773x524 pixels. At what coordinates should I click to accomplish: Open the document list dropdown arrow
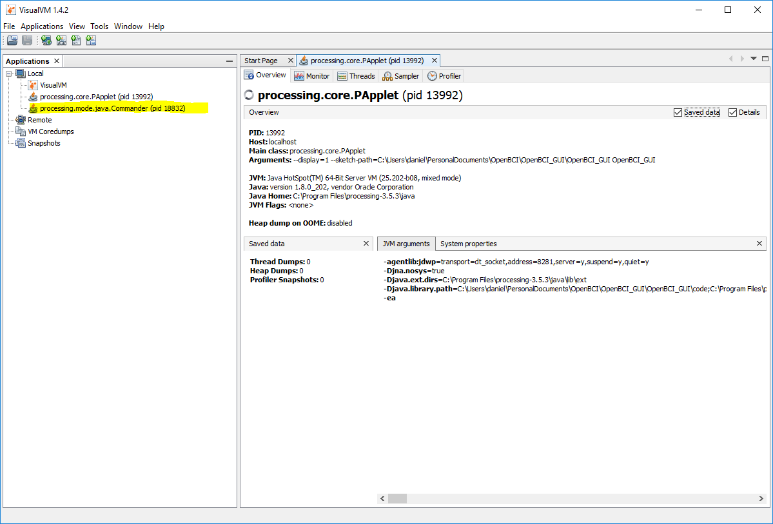click(x=753, y=59)
